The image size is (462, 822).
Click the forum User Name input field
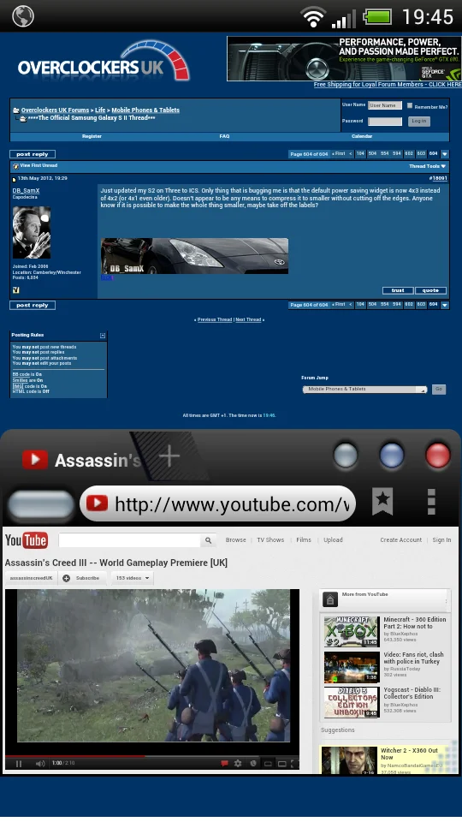click(x=385, y=105)
